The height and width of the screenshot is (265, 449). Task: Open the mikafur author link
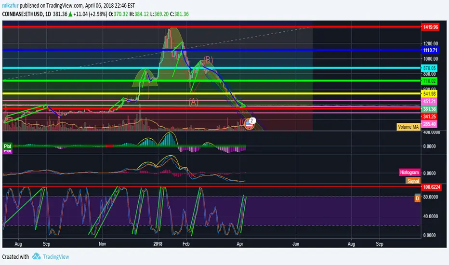pos(10,5)
